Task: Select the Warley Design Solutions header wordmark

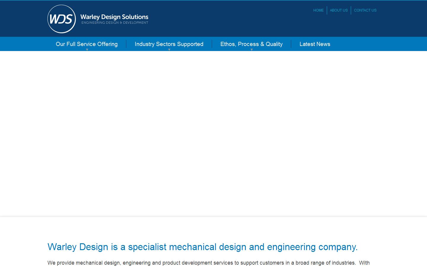Action: [114, 17]
